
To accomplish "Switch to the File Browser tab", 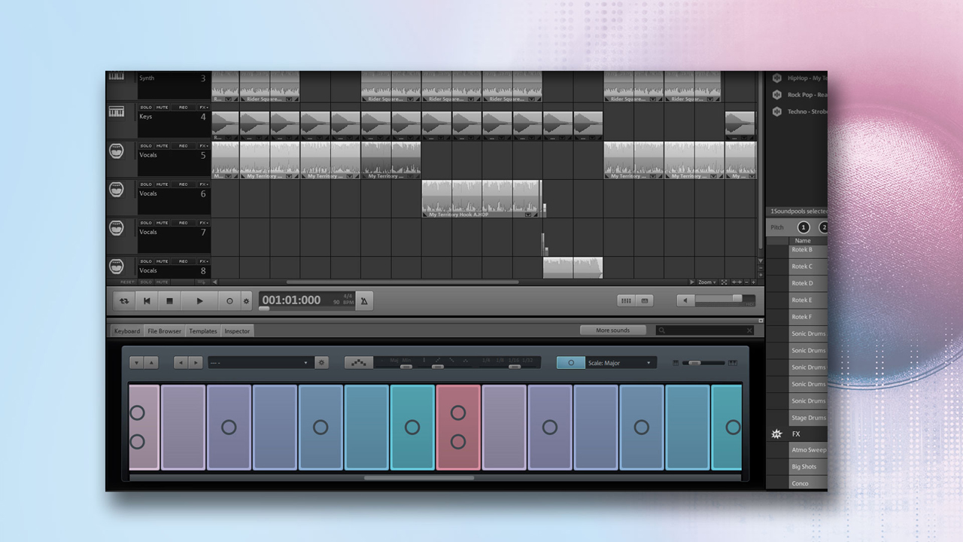I will pos(164,331).
